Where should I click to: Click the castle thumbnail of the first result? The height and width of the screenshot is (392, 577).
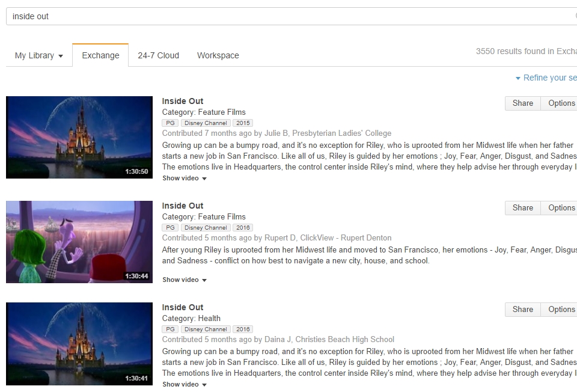coord(79,137)
